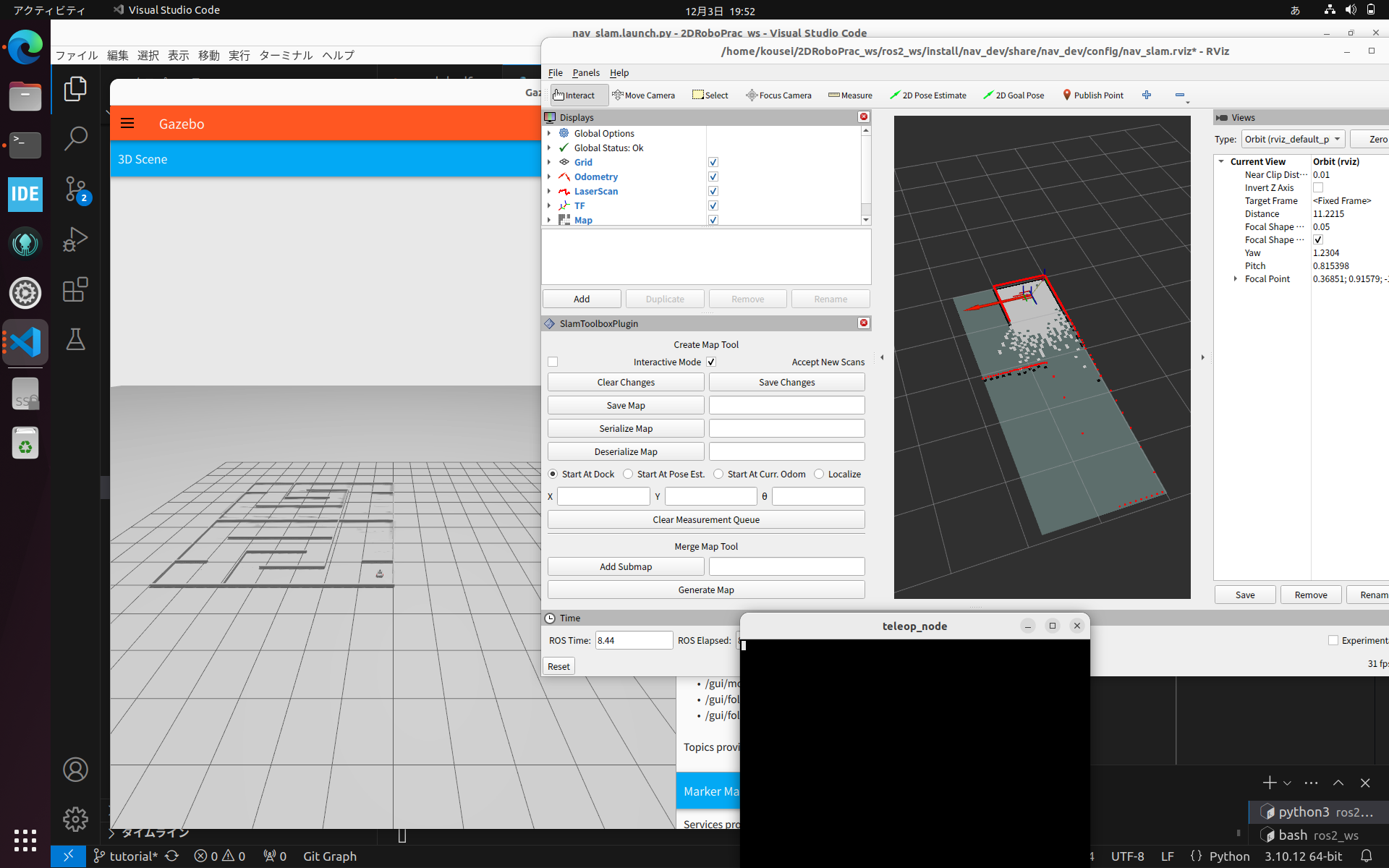Screen dimensions: 1389x868
Task: Click the Serialize Map button
Action: pyautogui.click(x=625, y=427)
